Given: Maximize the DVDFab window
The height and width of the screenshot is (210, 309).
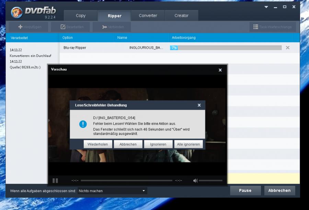Looking at the screenshot, I should point(285,7).
